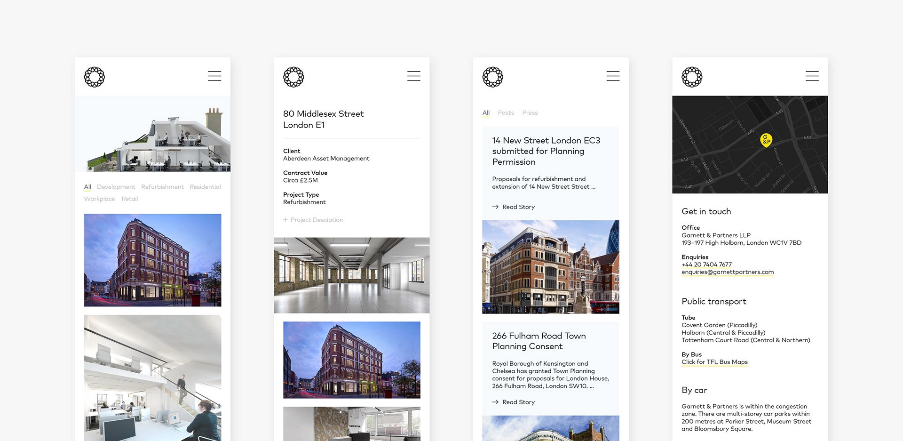View the 14 New Street building photo
Screen dimensions: 903x441
pyautogui.click(x=551, y=267)
